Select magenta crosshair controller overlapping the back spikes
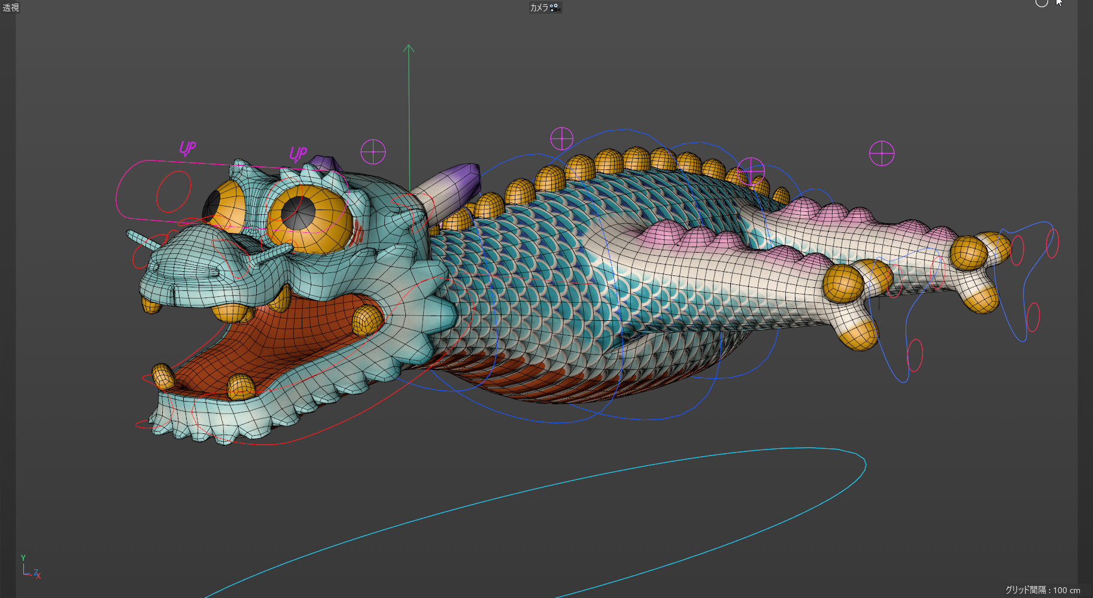Screen dimensions: 1093x598 click(x=751, y=171)
